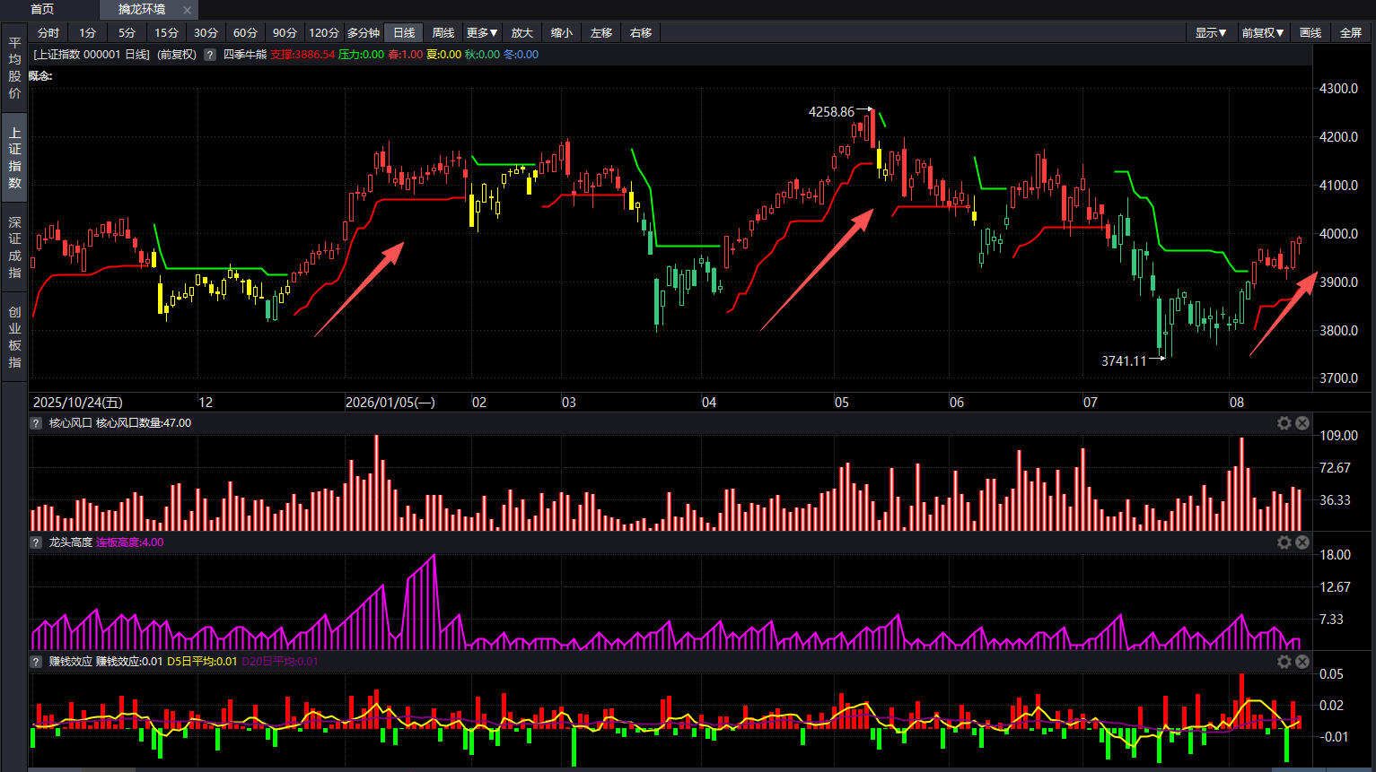Close the 赚钱效应 indicator panel
The image size is (1376, 772).
tap(1302, 662)
